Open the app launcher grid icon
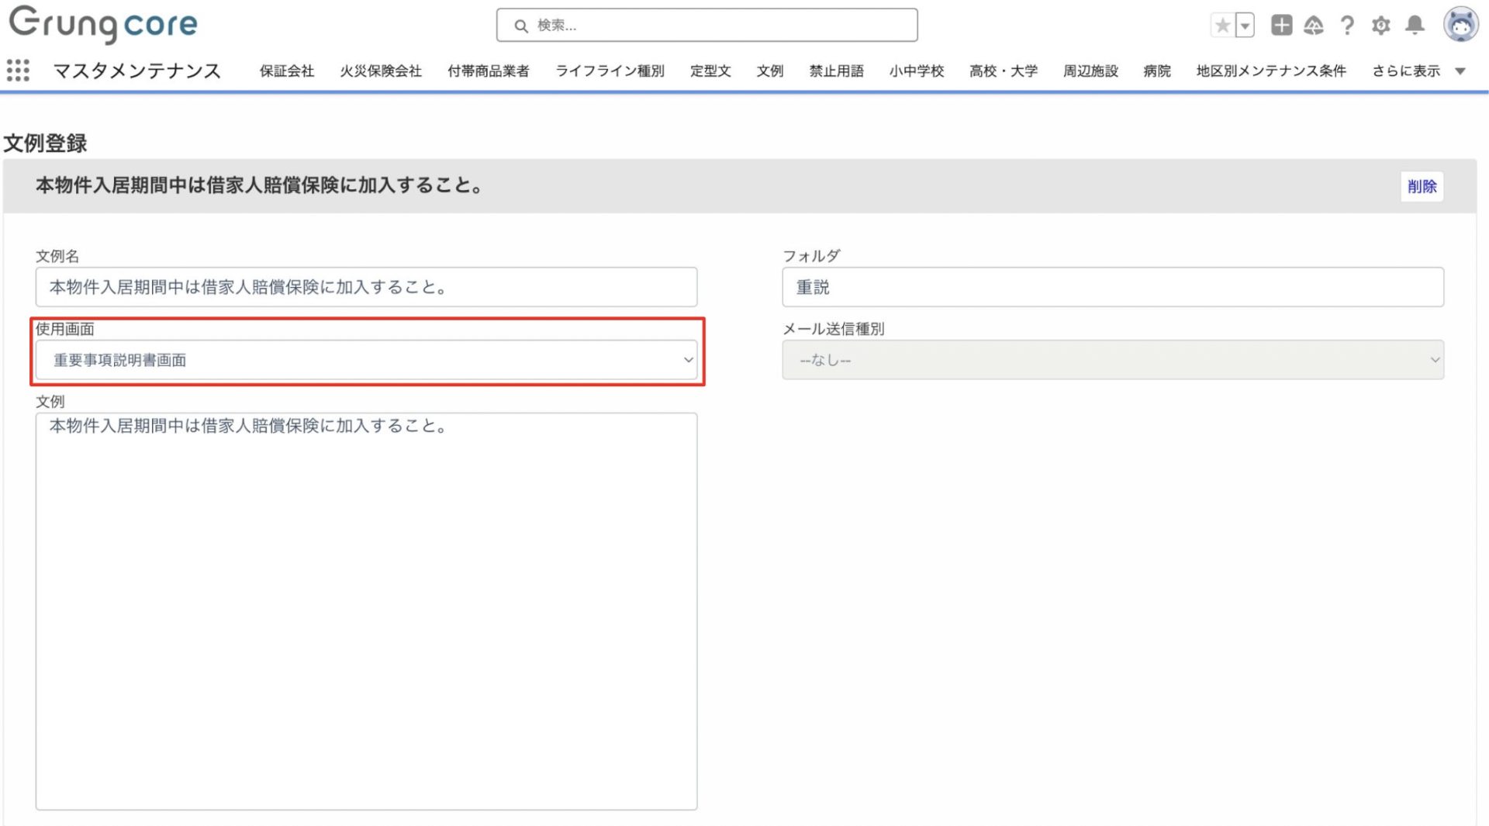The width and height of the screenshot is (1489, 826). [18, 71]
